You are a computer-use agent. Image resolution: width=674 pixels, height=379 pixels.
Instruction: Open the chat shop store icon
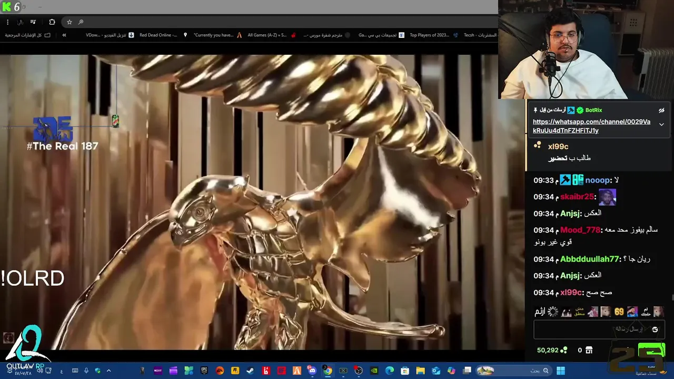click(589, 350)
